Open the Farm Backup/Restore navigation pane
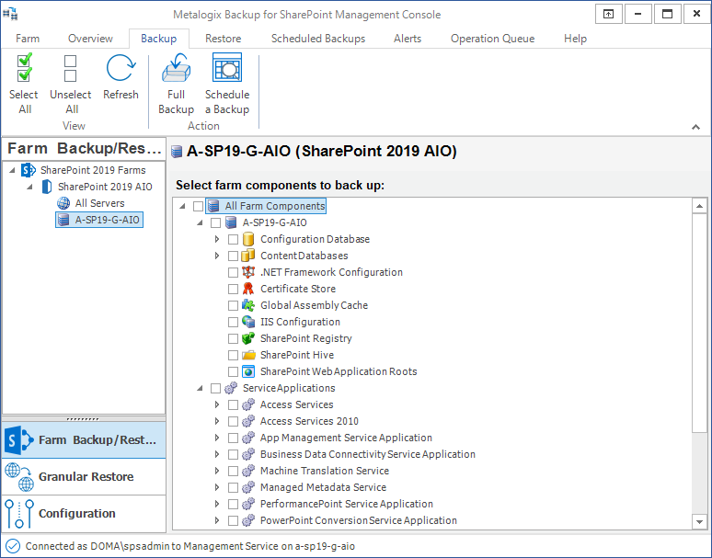The image size is (712, 558). coord(84,440)
